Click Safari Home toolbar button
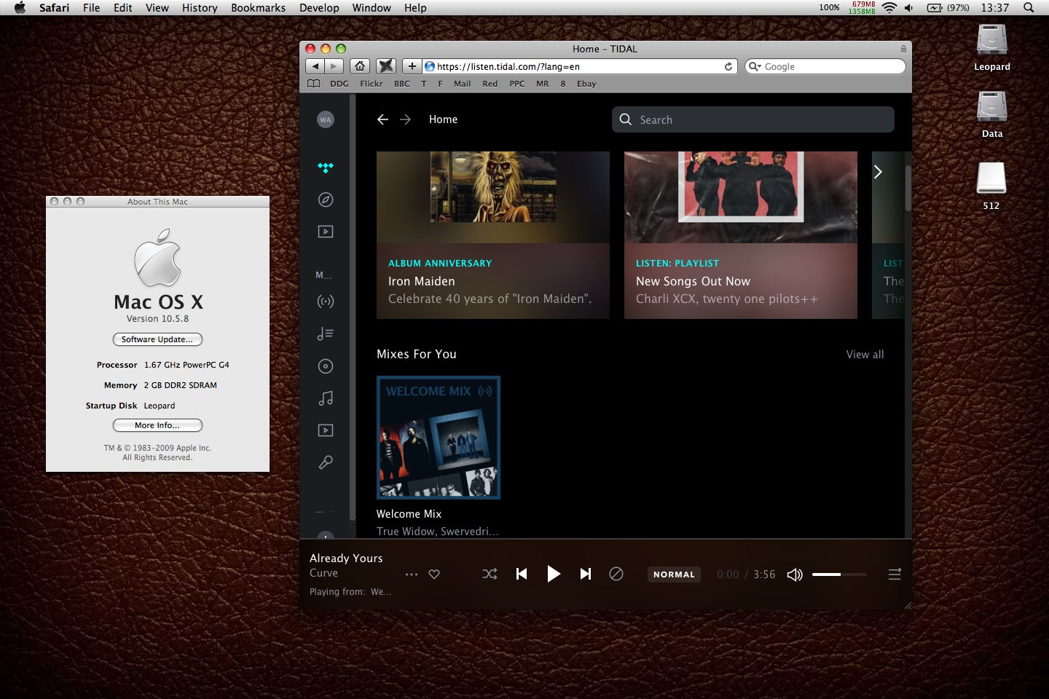This screenshot has height=699, width=1049. [x=360, y=66]
